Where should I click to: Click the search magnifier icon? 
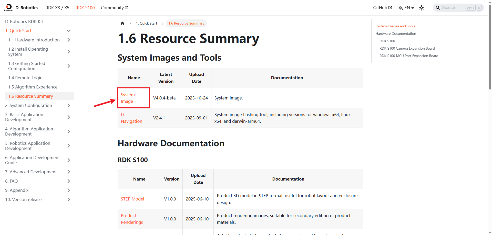click(x=438, y=8)
